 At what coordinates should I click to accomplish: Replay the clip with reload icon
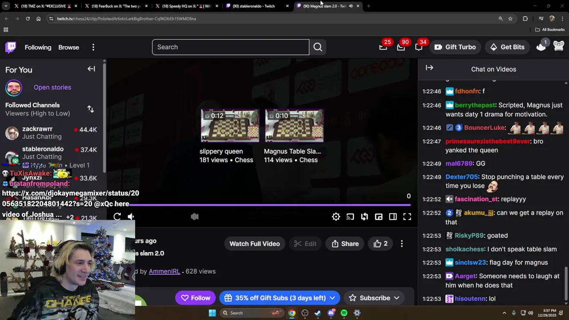[117, 216]
